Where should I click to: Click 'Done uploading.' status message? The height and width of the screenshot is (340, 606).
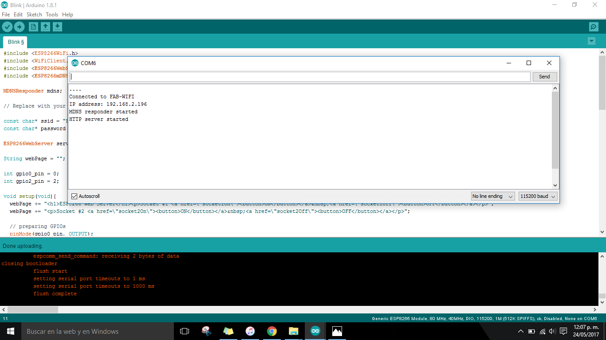pos(23,246)
